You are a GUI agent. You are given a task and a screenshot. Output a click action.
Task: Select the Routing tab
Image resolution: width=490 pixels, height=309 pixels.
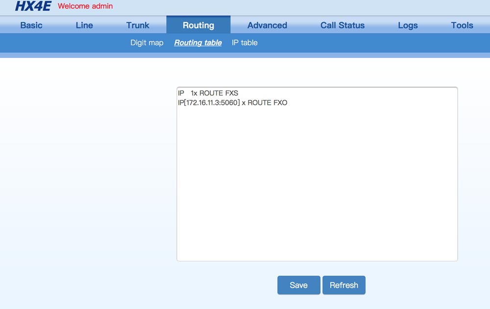(x=198, y=25)
